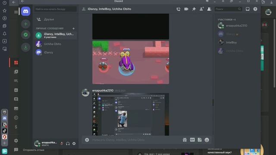Toggle headphones deafen in user panel

[x=68, y=143]
